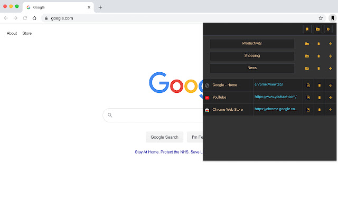This screenshot has width=338, height=211.
Task: Click the add folder icon in extension header
Action: pos(318,29)
